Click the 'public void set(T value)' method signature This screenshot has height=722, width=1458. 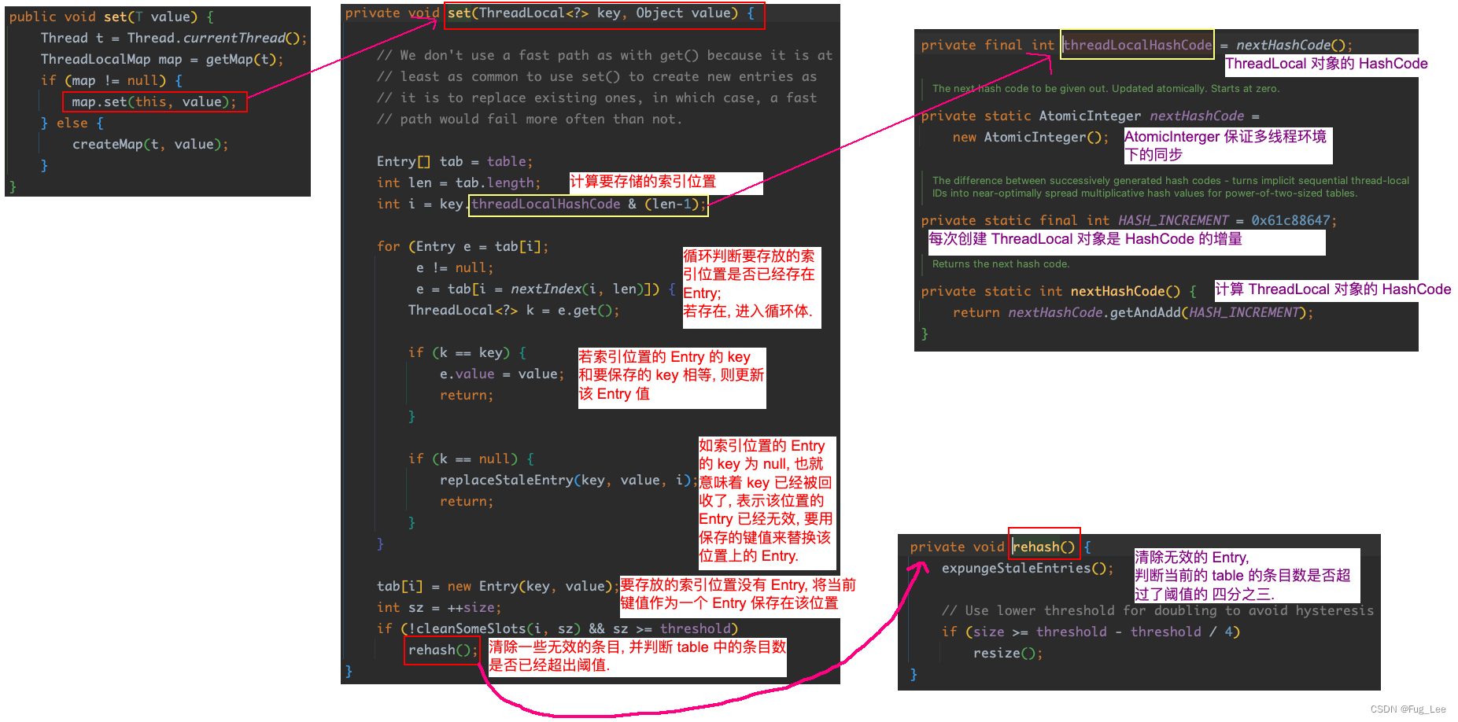pyautogui.click(x=111, y=17)
